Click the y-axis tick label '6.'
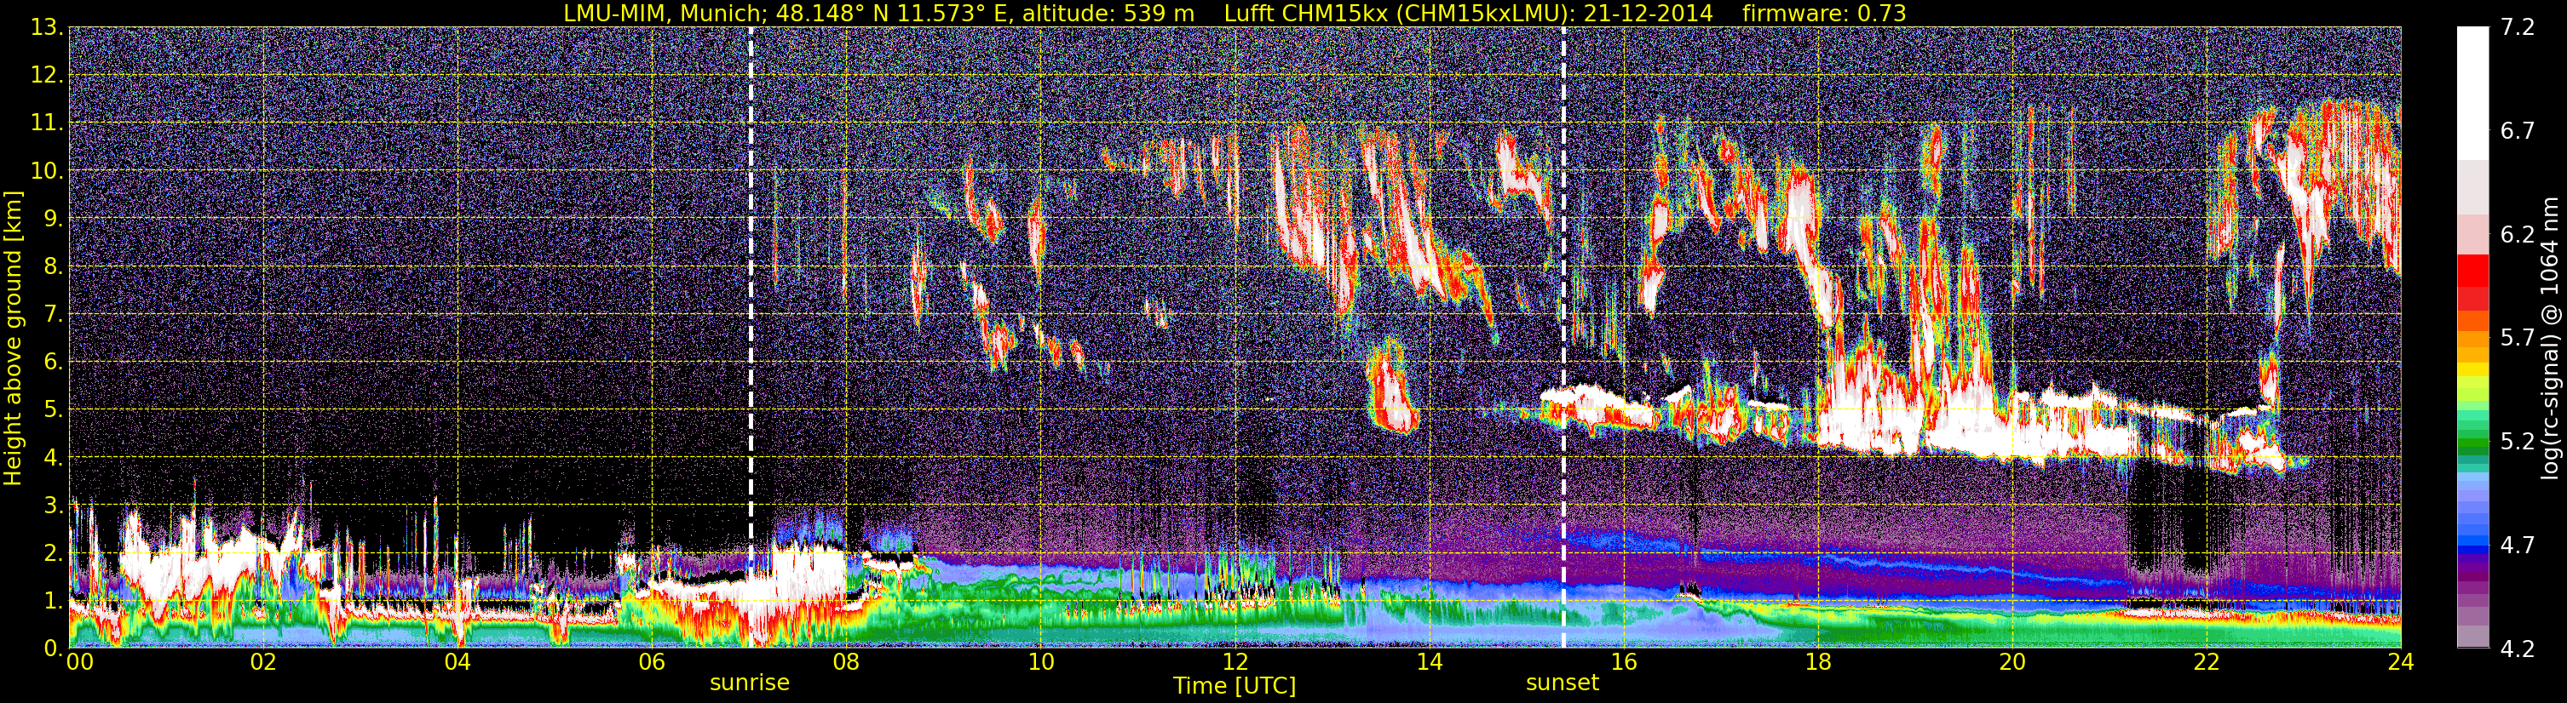The height and width of the screenshot is (703, 2567). pyautogui.click(x=52, y=363)
